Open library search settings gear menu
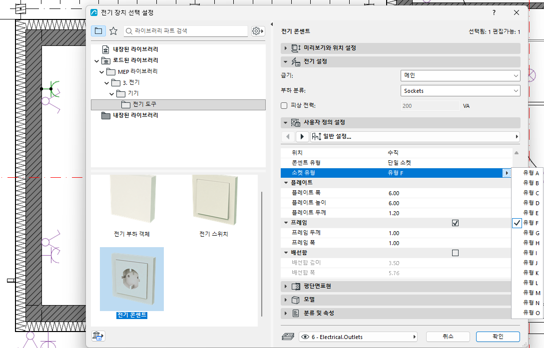 click(258, 31)
